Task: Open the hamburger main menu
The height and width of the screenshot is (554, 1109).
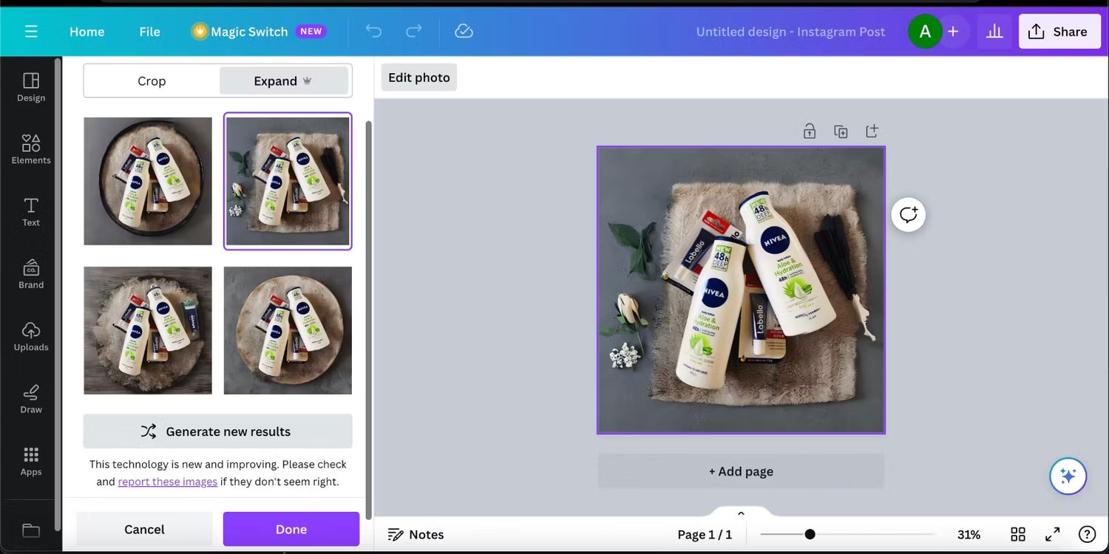Action: [x=30, y=31]
